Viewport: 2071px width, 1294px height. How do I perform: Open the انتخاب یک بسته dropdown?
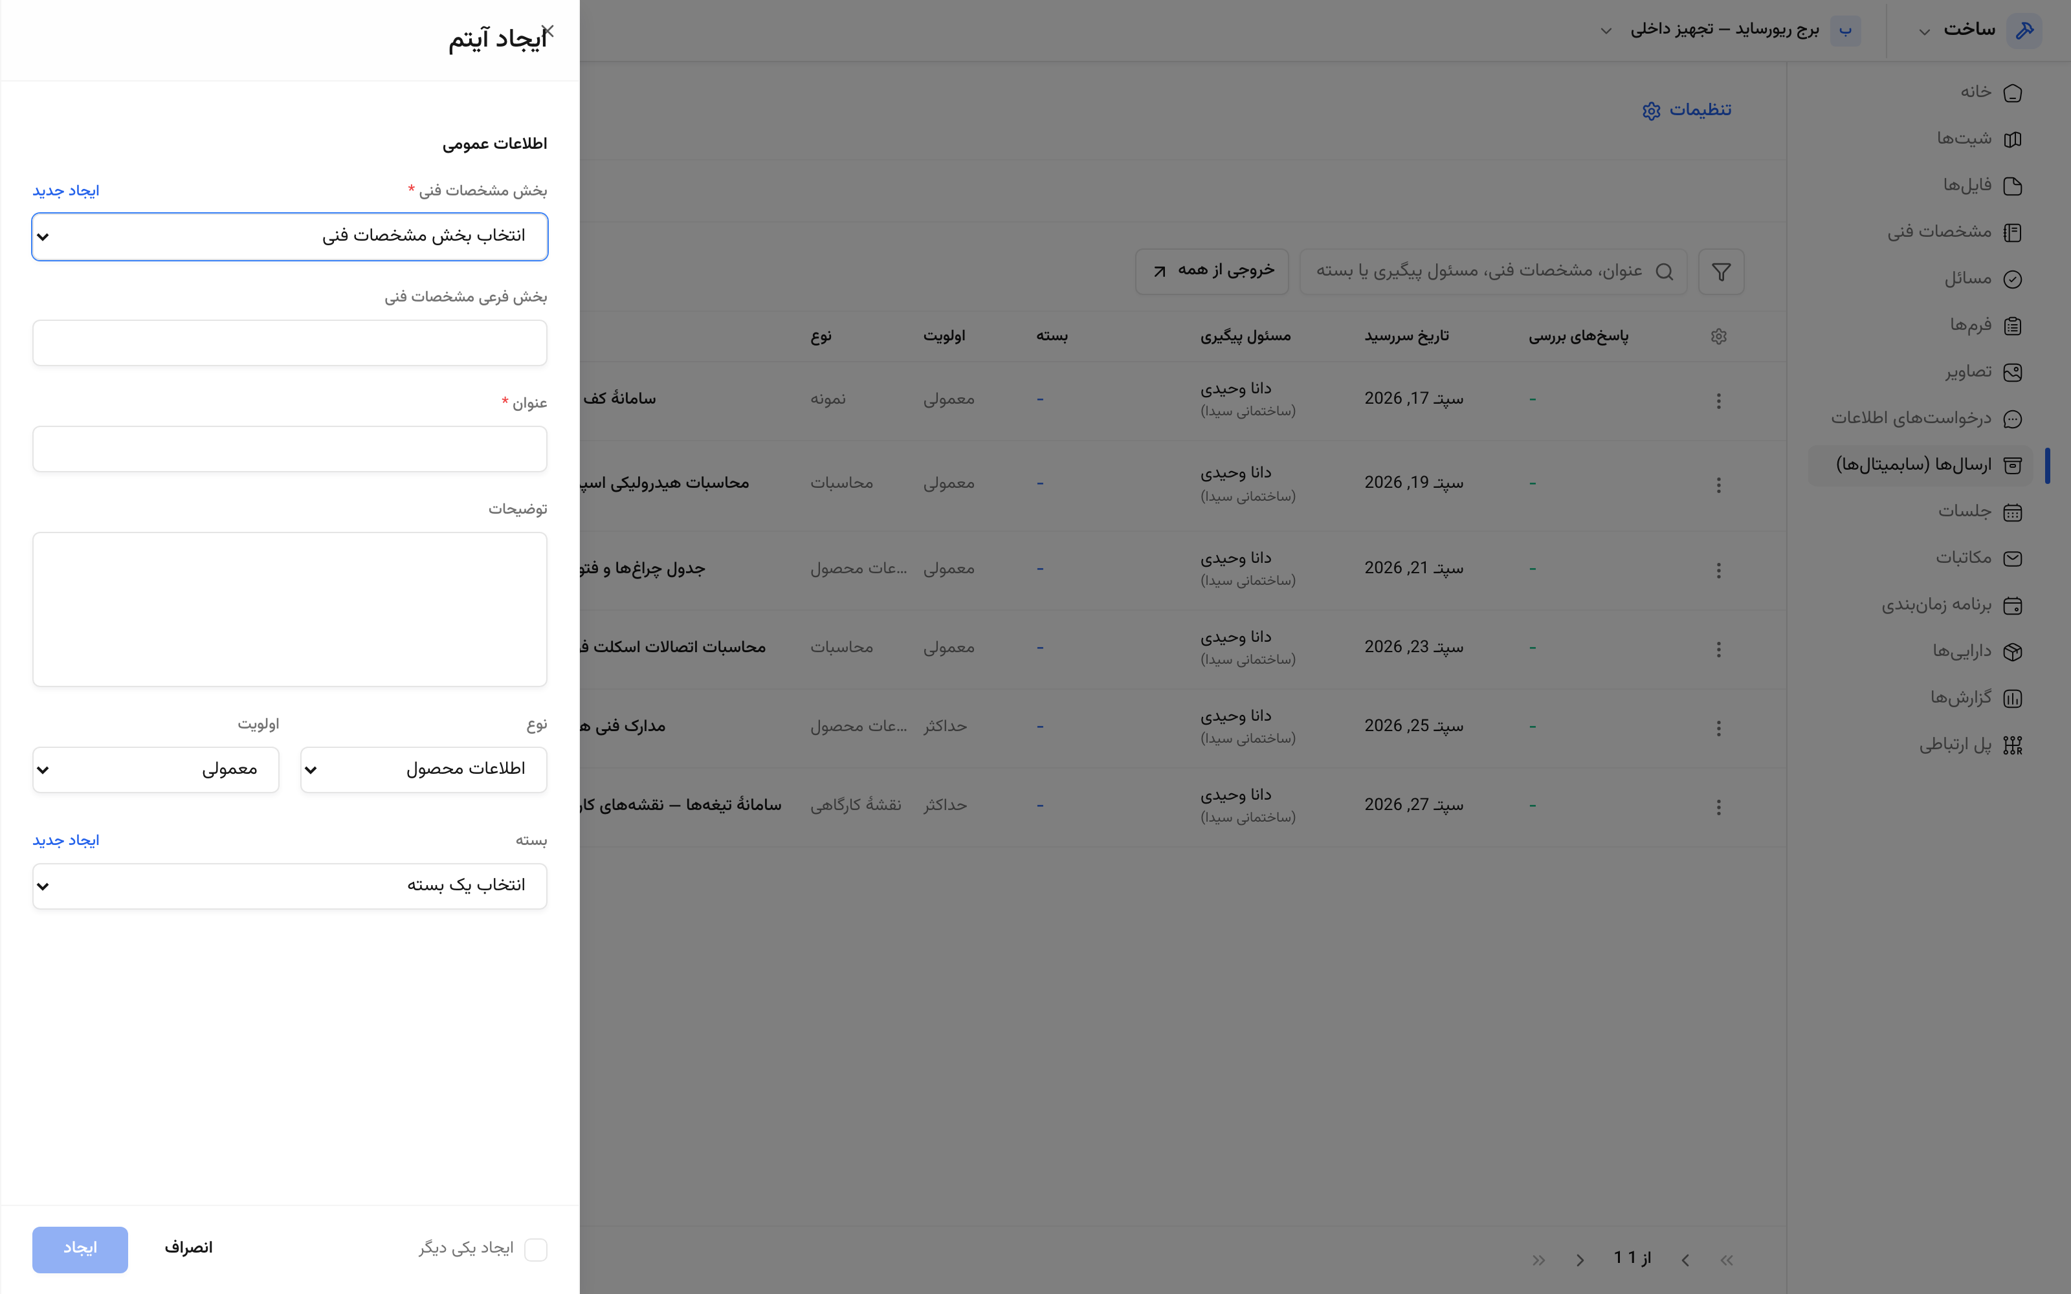pos(289,886)
